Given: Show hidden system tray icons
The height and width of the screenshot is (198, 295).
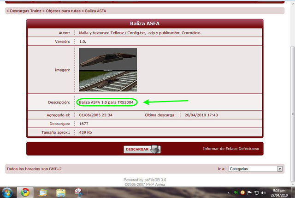Looking at the screenshot, I should pos(228,192).
